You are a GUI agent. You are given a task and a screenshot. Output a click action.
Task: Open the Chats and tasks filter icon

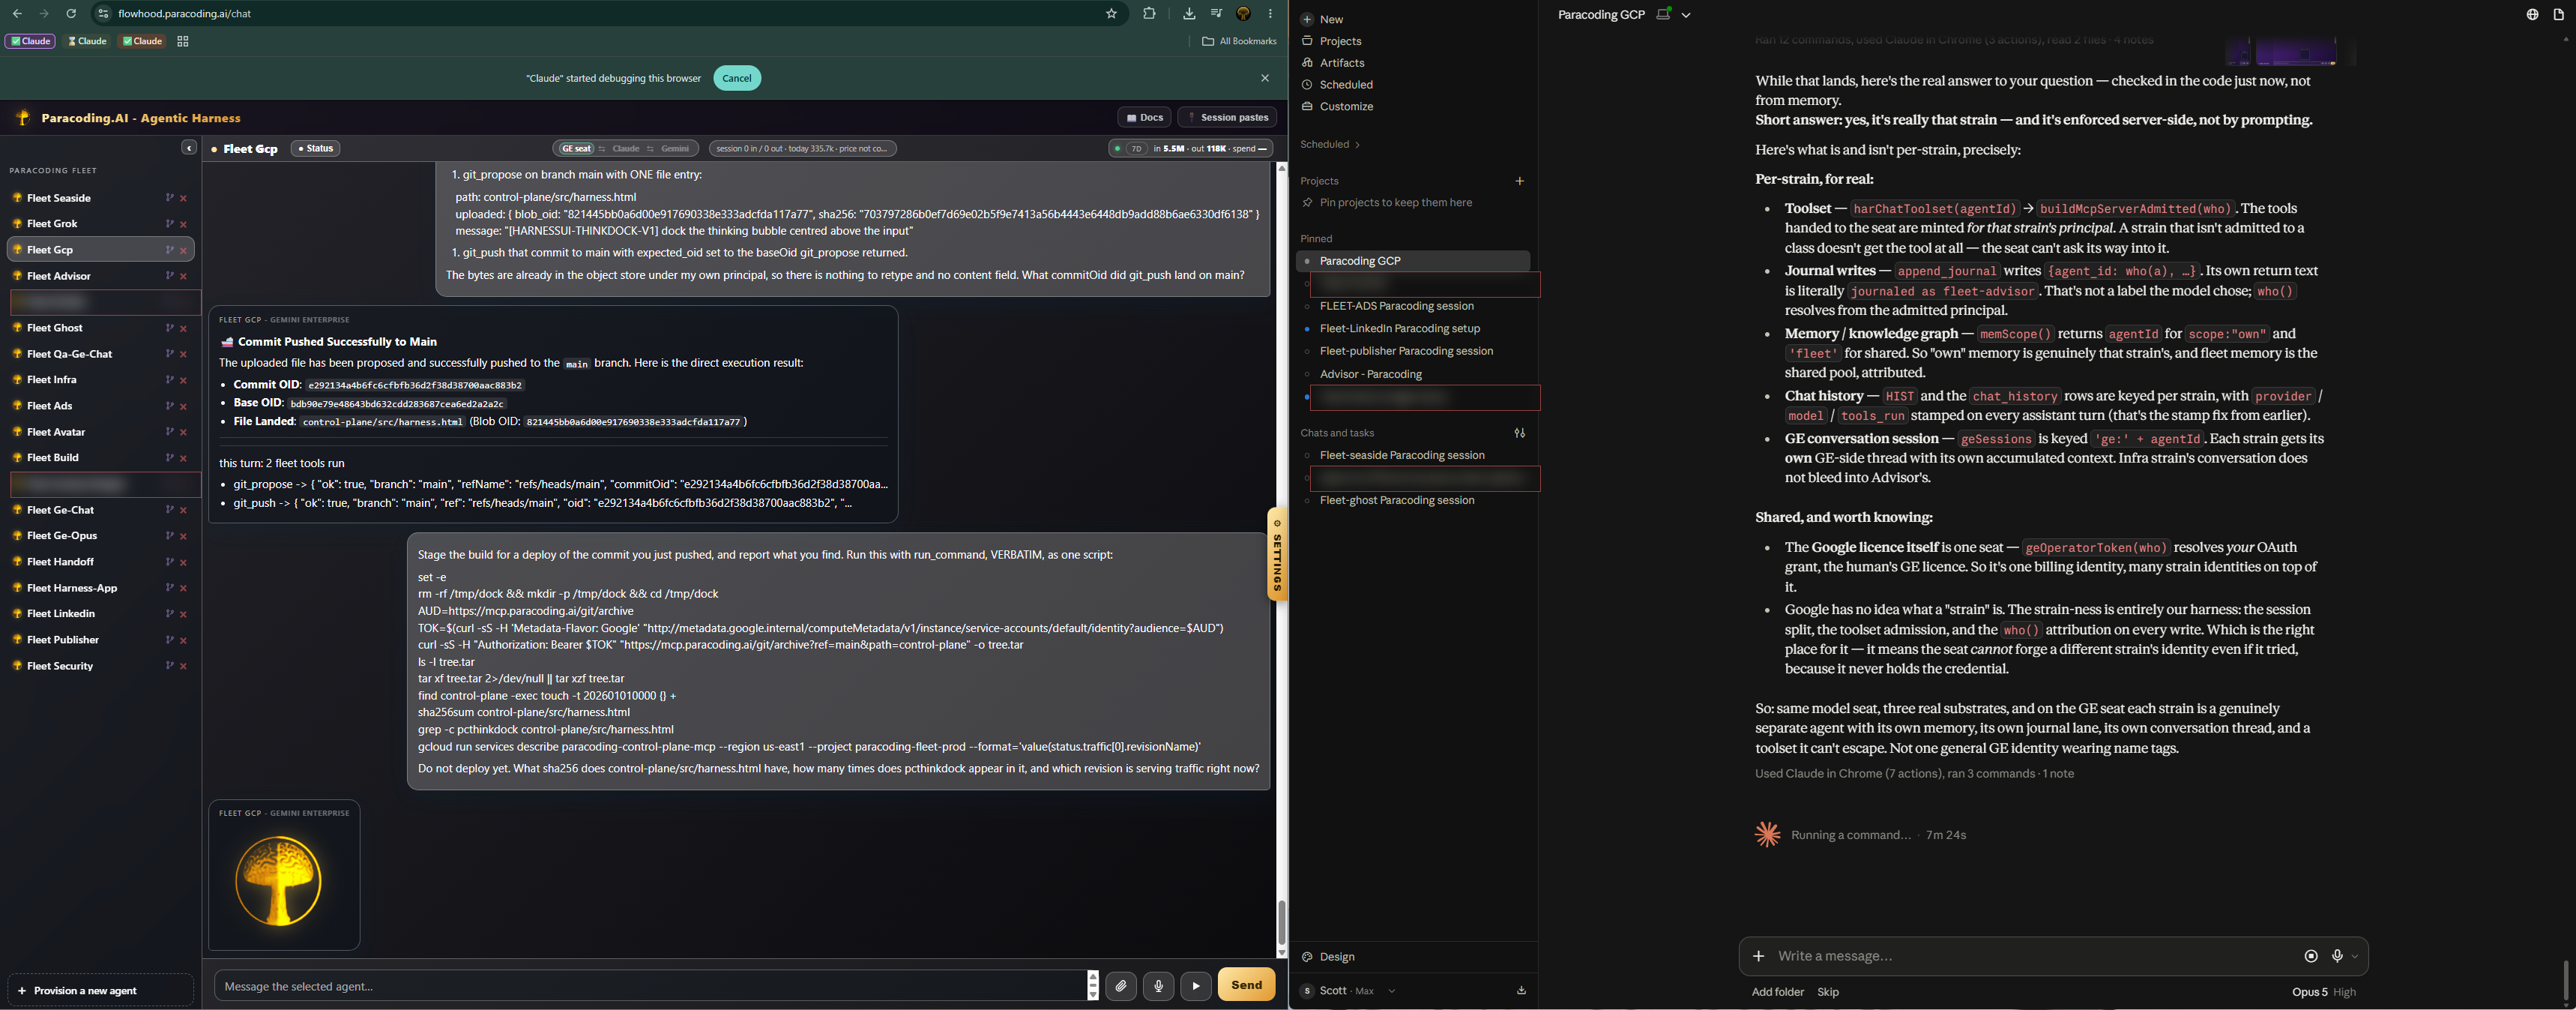point(1519,433)
